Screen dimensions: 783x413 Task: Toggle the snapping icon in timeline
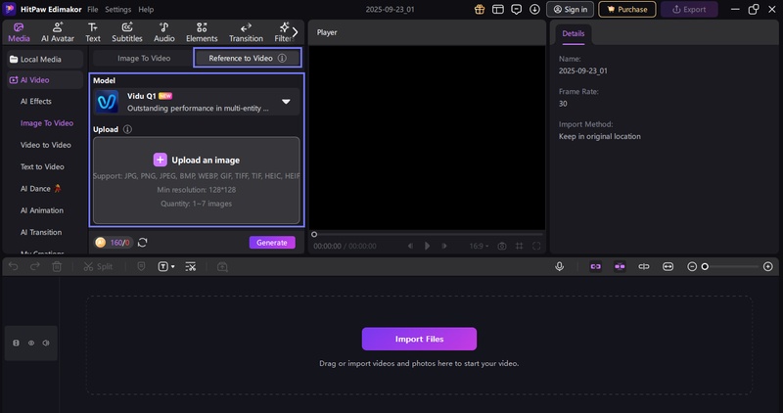620,266
